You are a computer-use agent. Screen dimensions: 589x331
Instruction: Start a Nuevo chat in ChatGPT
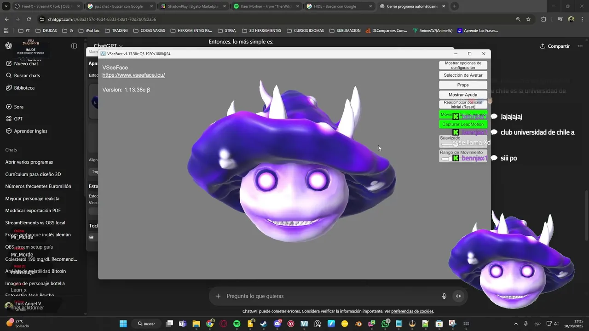coord(22,63)
